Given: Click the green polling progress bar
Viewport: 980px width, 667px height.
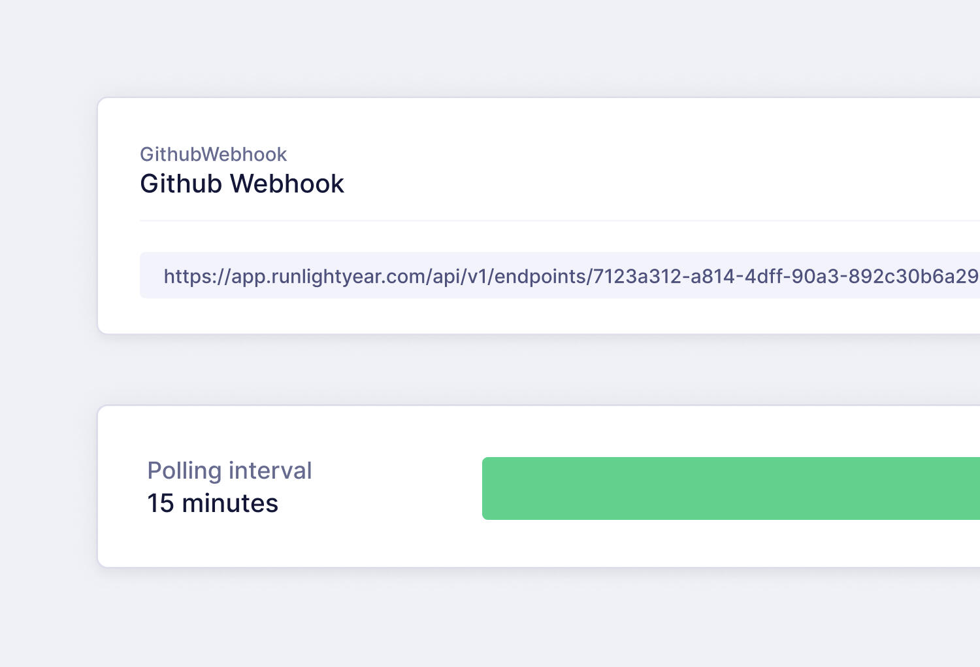Looking at the screenshot, I should click(x=730, y=488).
